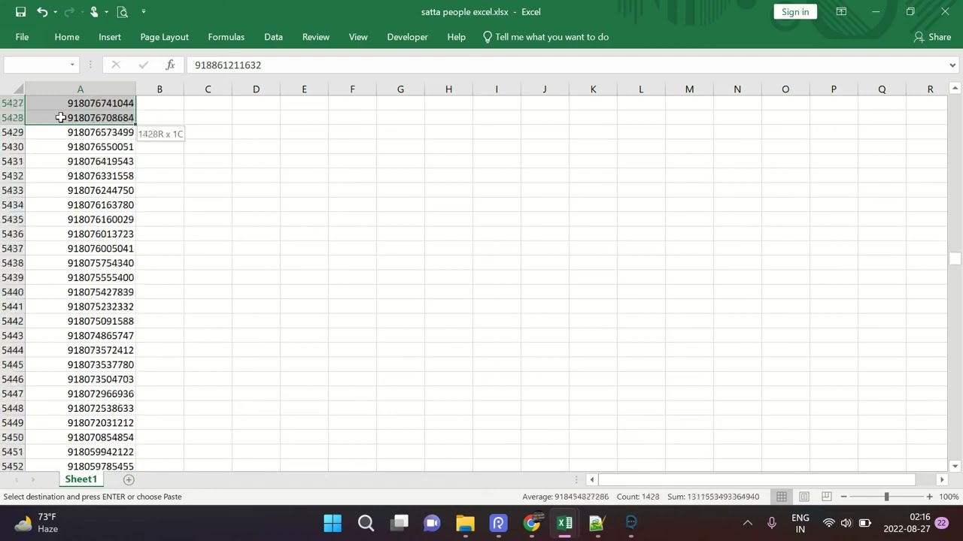Expand Touch/Mouse mode dropdown arrow
The width and height of the screenshot is (963, 541).
(107, 12)
